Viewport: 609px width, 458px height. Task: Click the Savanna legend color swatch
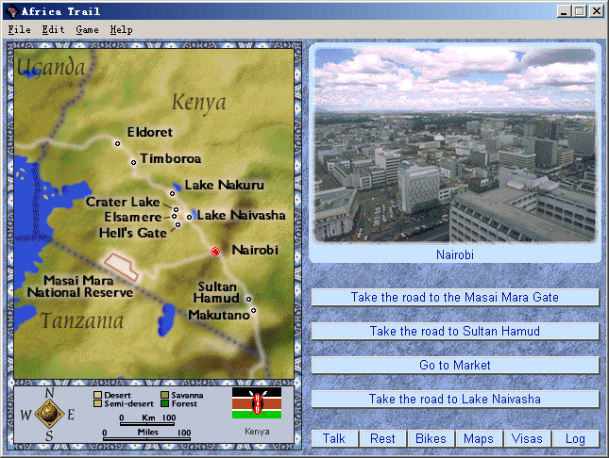[x=164, y=395]
